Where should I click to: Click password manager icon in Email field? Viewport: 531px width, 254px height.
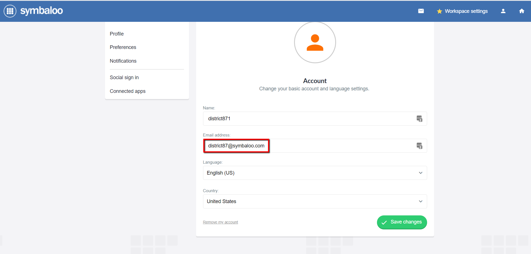click(419, 146)
